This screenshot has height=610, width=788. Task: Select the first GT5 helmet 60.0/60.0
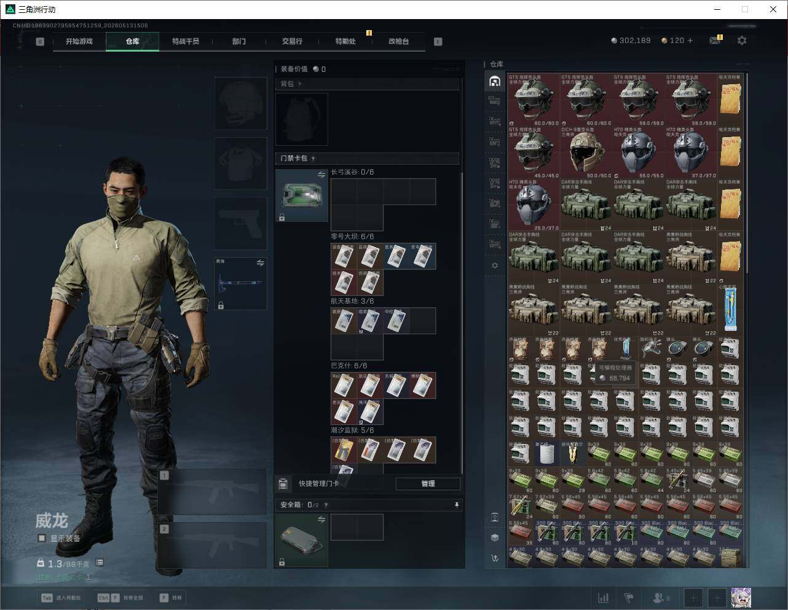534,100
